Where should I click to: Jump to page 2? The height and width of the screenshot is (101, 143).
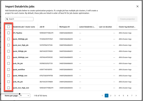tap(111, 95)
